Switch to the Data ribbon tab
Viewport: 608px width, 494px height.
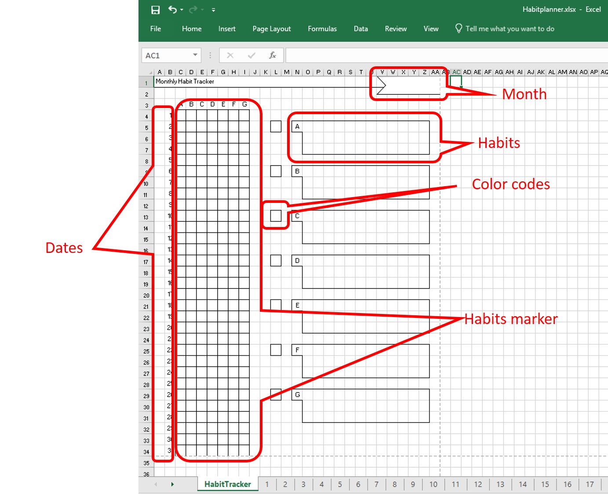(x=361, y=29)
